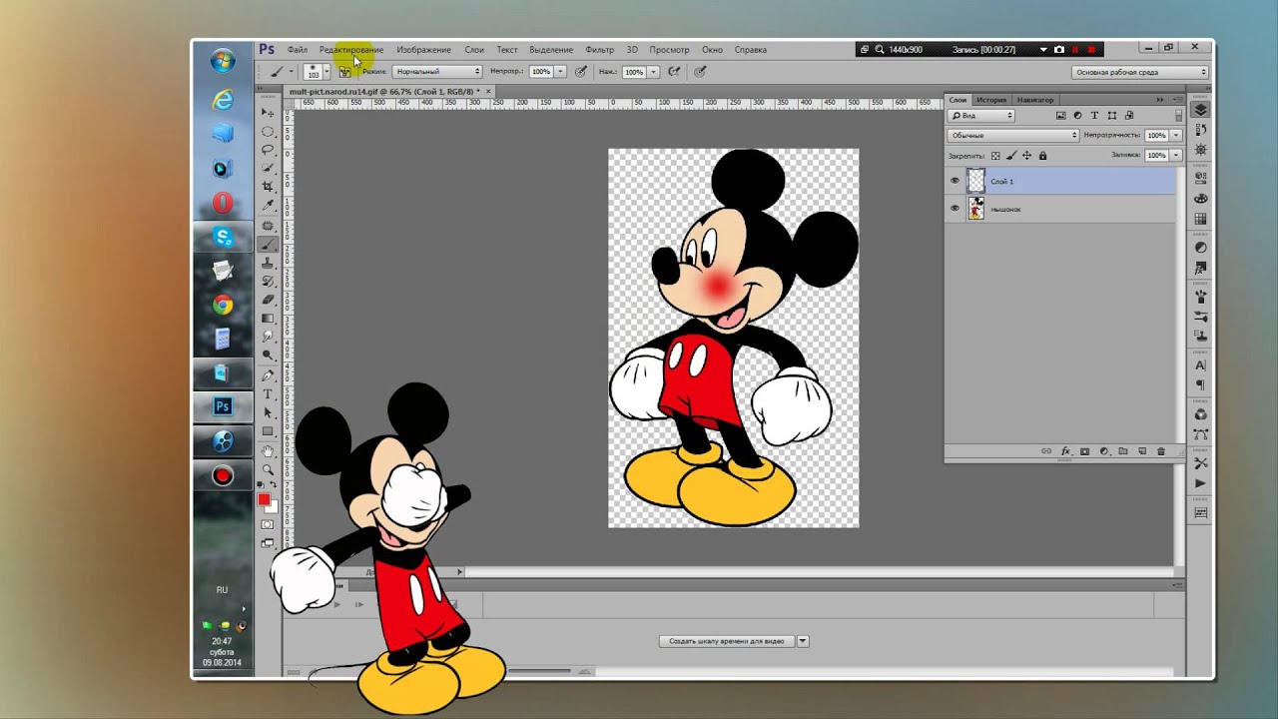Toggle lock transparent pixels
This screenshot has height=719, width=1278.
(x=995, y=156)
